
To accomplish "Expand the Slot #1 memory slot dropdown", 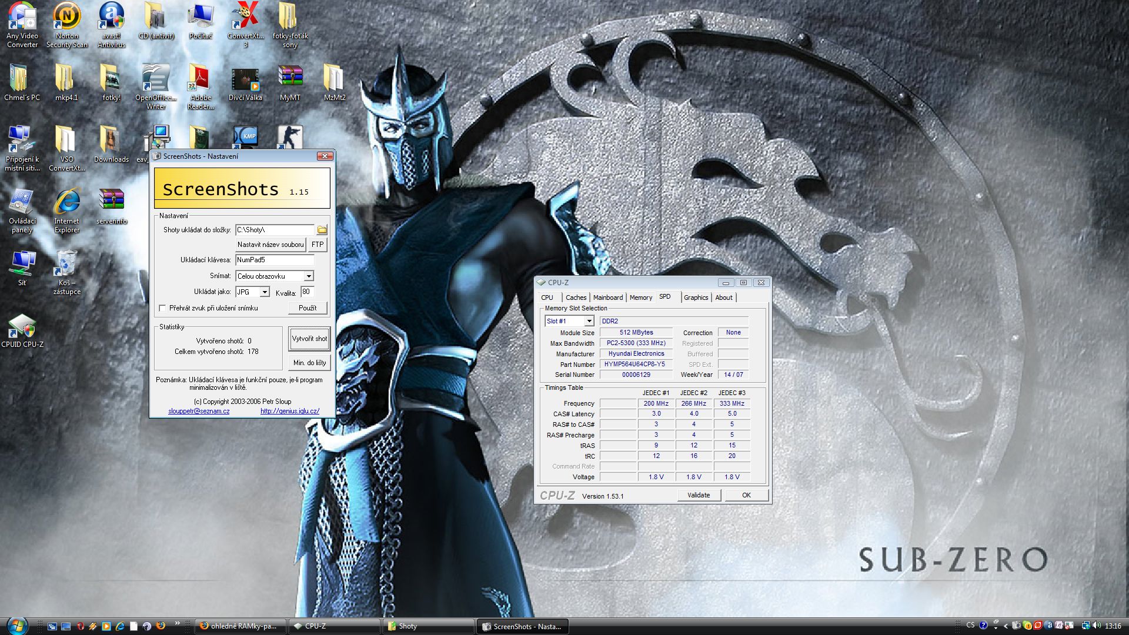I will tap(589, 321).
